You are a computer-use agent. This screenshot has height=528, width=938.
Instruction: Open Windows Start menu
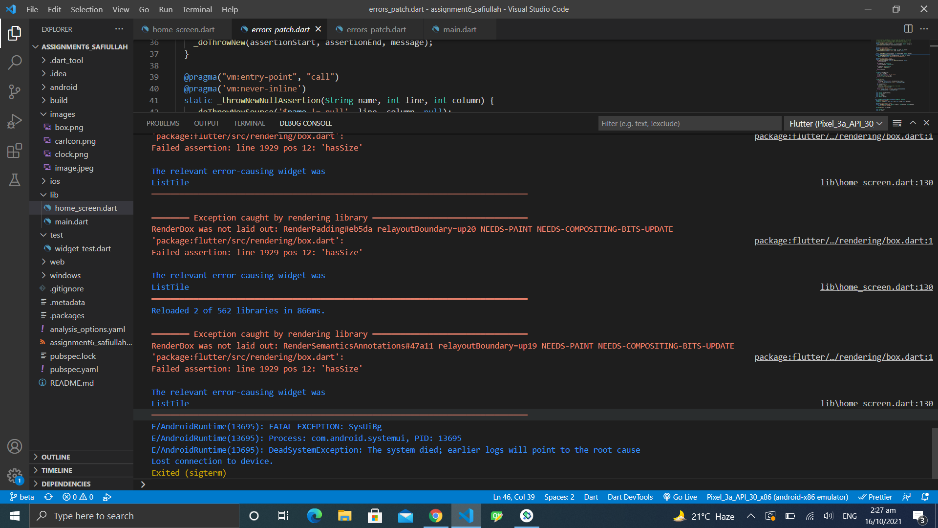pos(15,516)
